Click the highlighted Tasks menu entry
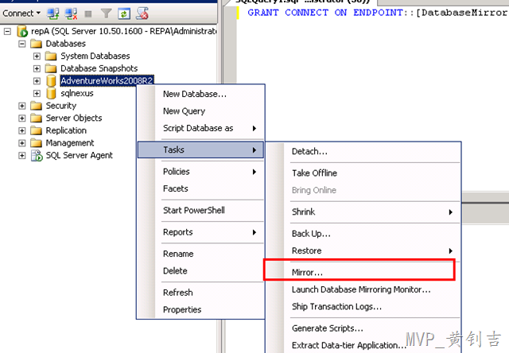 tap(200, 150)
